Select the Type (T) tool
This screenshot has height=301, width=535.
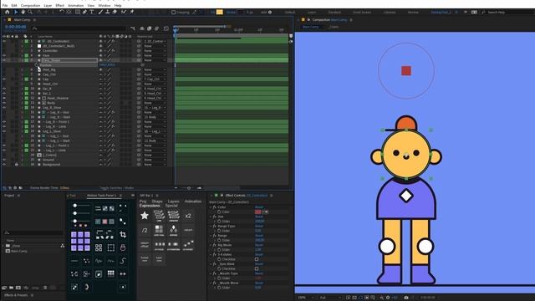[x=91, y=12]
